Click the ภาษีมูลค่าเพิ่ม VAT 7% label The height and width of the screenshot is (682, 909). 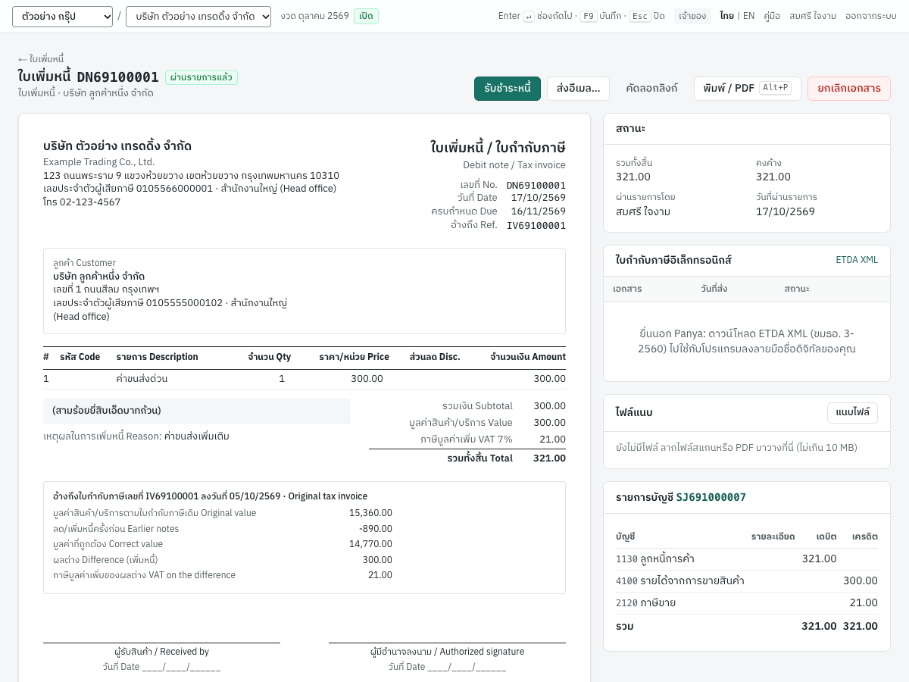[467, 440]
